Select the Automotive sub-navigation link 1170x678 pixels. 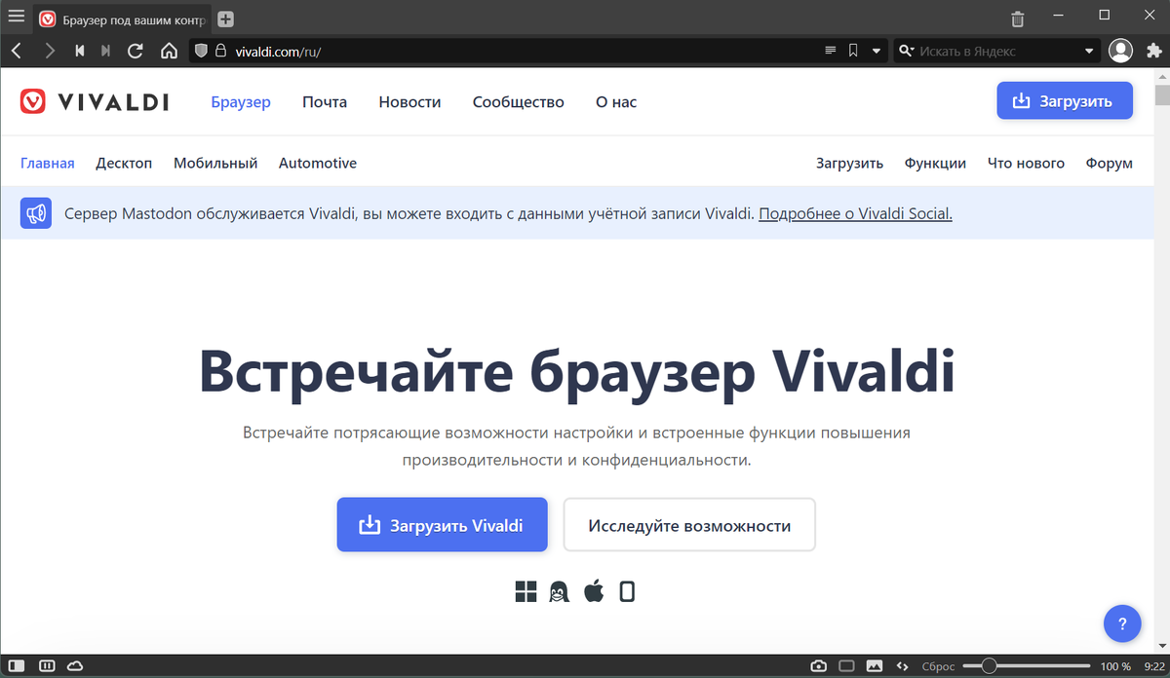point(318,163)
